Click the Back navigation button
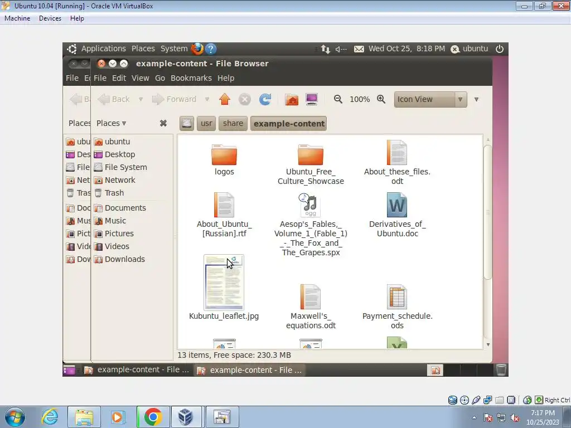 (x=114, y=99)
